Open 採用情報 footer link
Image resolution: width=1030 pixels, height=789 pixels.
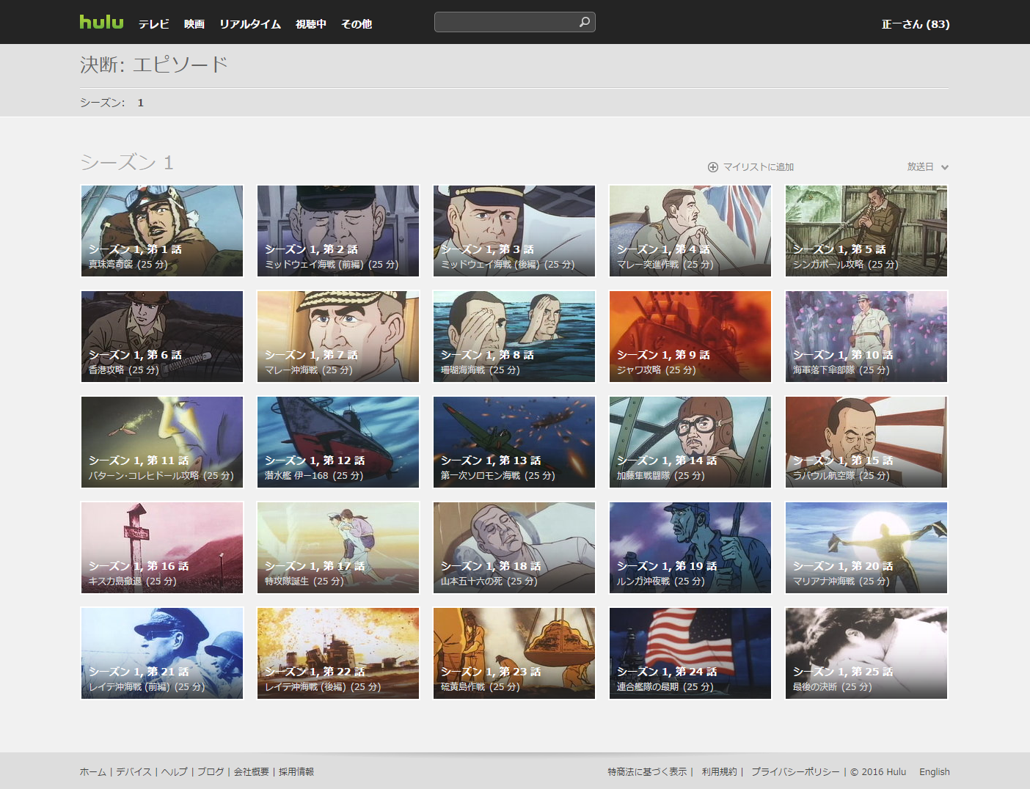tap(296, 772)
